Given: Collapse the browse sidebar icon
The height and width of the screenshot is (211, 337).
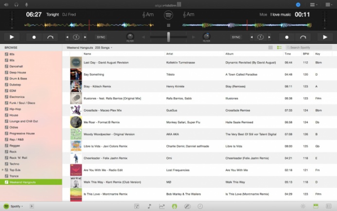Looking at the screenshot, I should pos(32,206).
